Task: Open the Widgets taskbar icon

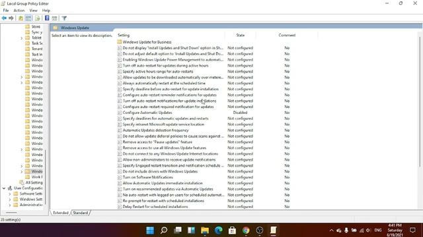Action: tap(191, 230)
